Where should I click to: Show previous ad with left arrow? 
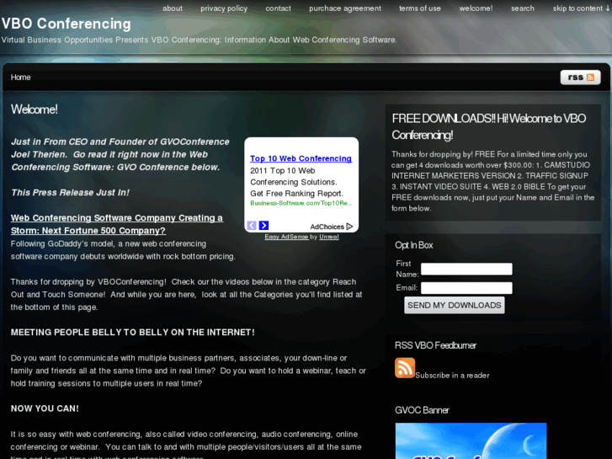coord(252,226)
